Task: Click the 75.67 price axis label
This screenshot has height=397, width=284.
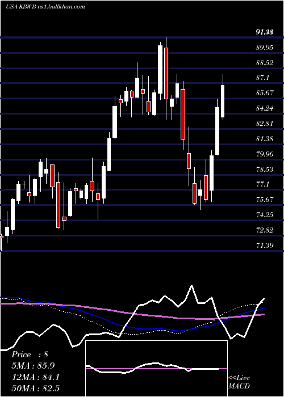Action: click(x=265, y=199)
